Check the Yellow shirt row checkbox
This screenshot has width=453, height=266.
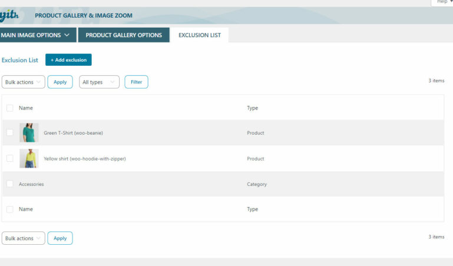tap(10, 159)
